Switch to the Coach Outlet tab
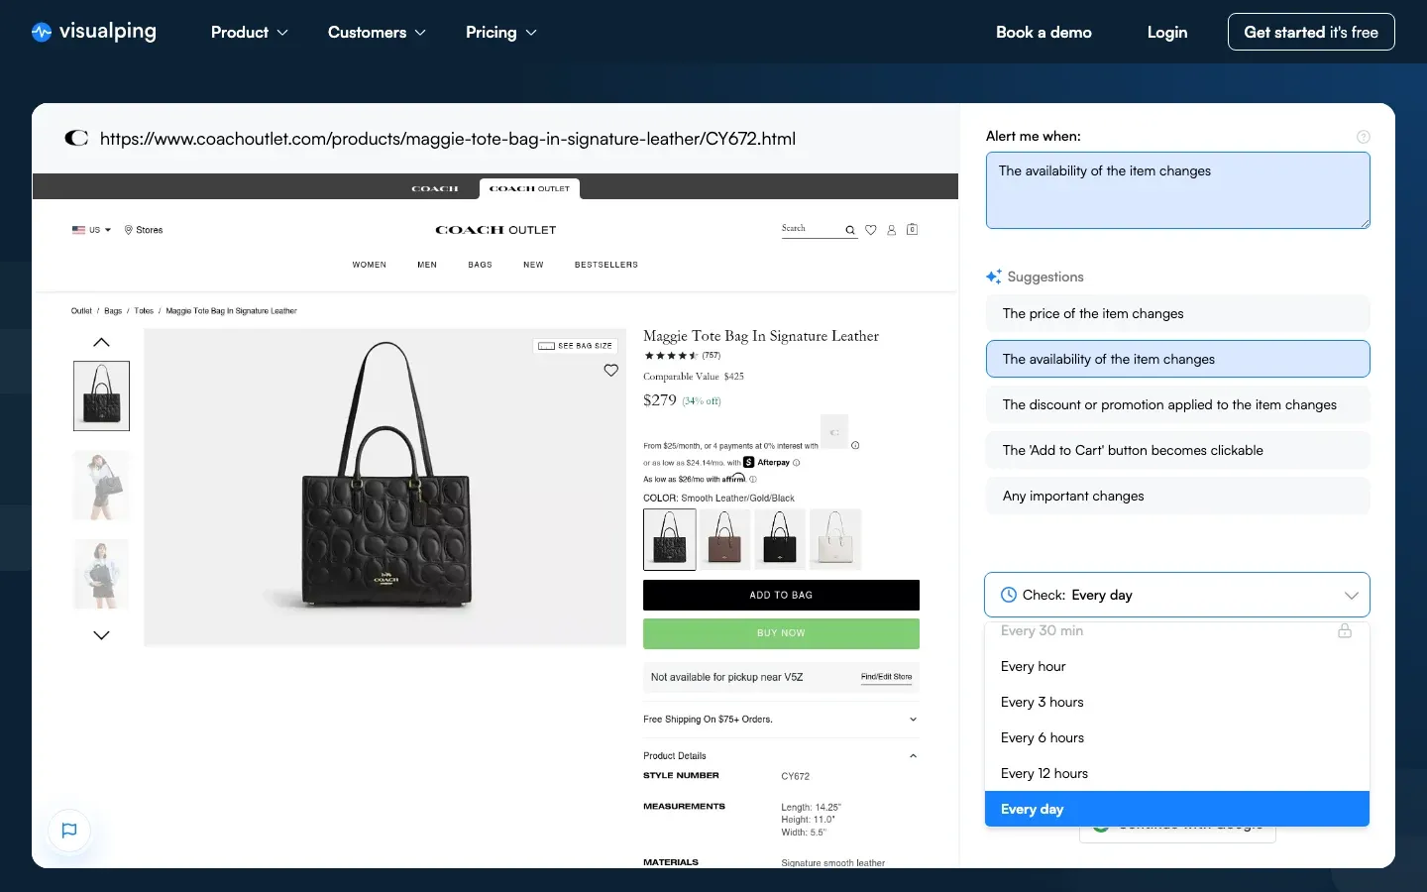 530,188
